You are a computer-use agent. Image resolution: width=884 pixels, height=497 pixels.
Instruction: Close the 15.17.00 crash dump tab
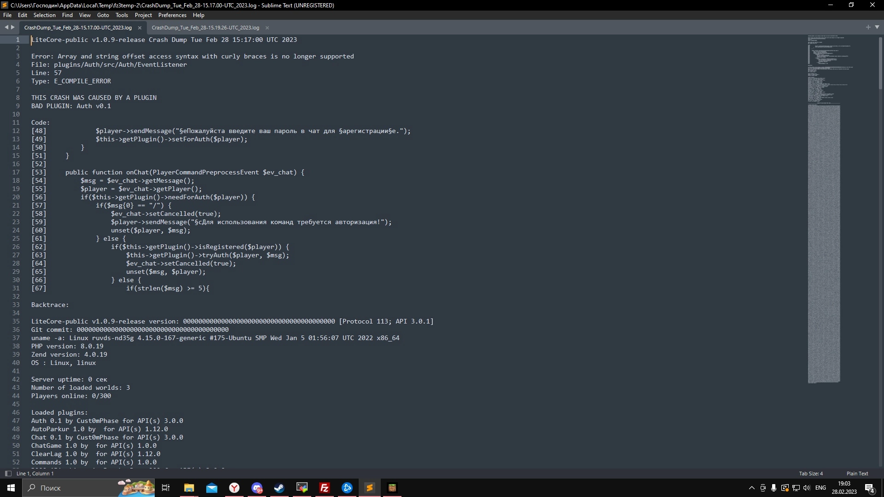[x=140, y=28]
